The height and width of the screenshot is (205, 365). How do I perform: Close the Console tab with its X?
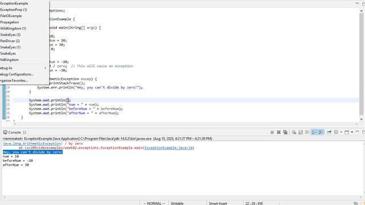pyautogui.click(x=25, y=132)
